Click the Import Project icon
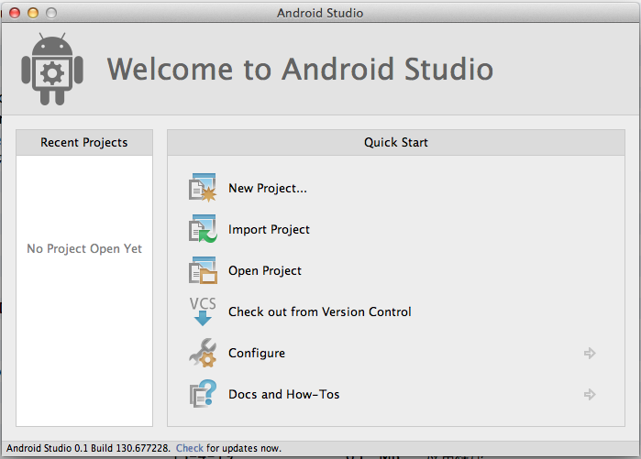641x459 pixels. (x=202, y=229)
